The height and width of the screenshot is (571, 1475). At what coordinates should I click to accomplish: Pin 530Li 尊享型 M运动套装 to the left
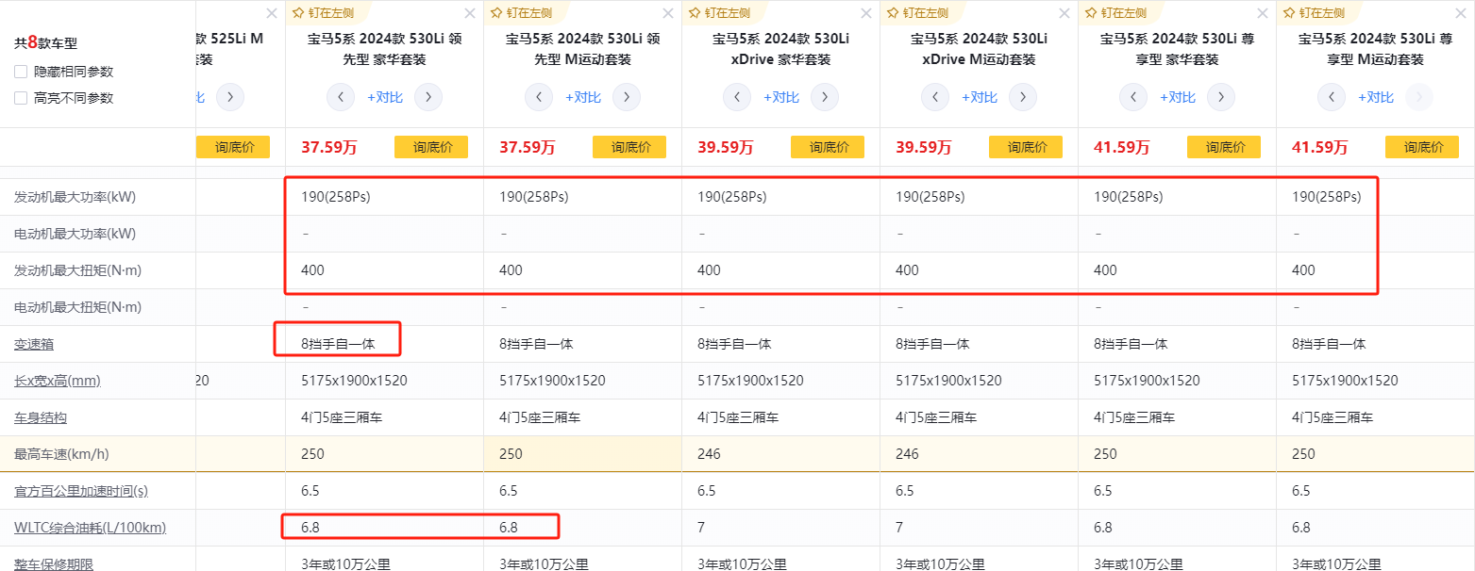click(x=1314, y=12)
